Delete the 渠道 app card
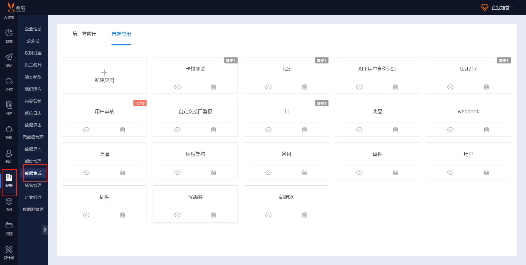Image resolution: width=526 pixels, height=265 pixels. [x=122, y=172]
